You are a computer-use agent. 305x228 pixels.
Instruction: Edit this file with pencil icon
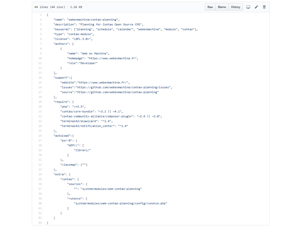tap(256, 7)
